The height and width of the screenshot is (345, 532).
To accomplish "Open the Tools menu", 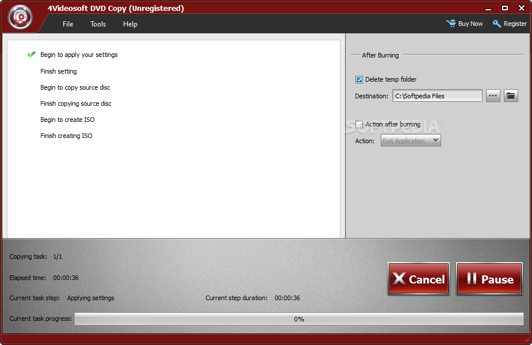I will [x=98, y=24].
